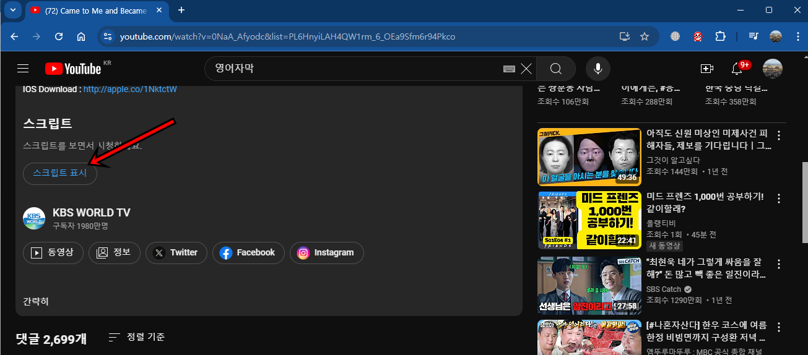Viewport: 808px width, 355px height.
Task: Click the 구독자 1980만명 subscriber count
Action: point(80,225)
